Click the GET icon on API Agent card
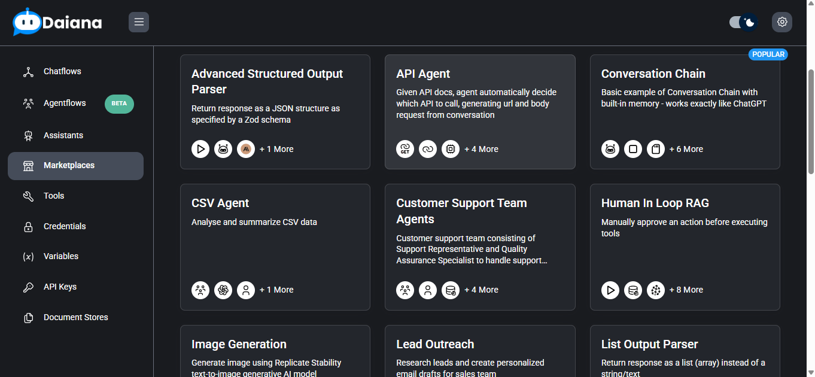 pyautogui.click(x=405, y=149)
